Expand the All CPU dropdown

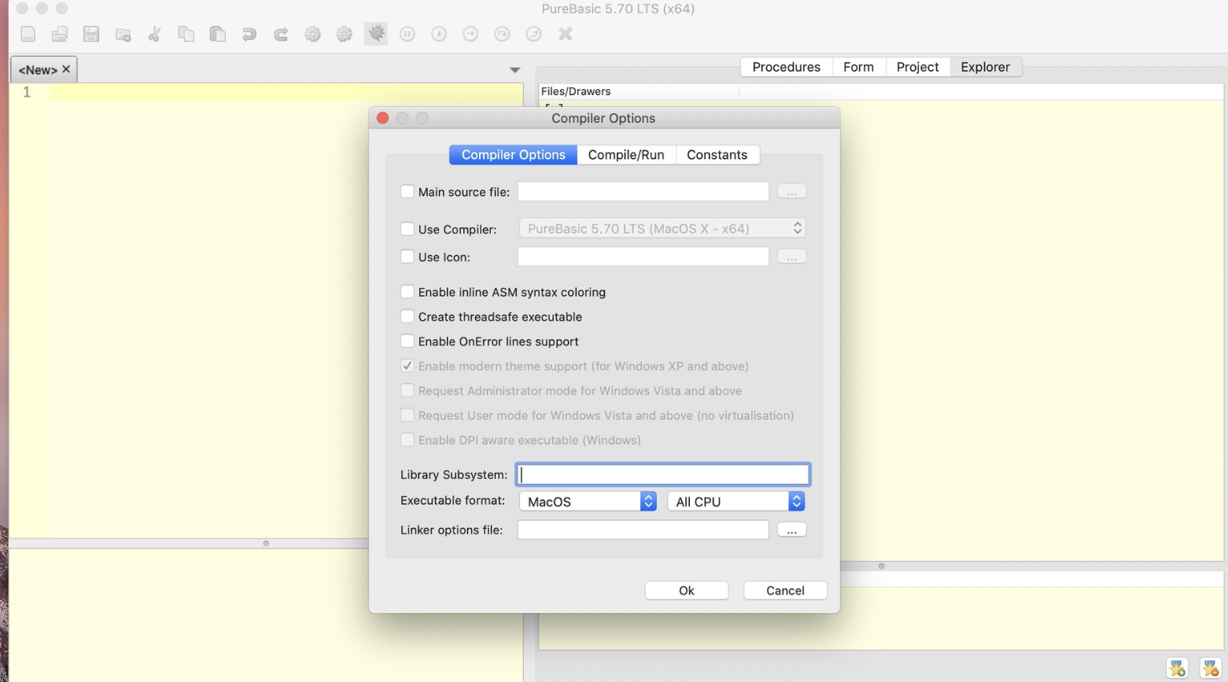coord(736,501)
